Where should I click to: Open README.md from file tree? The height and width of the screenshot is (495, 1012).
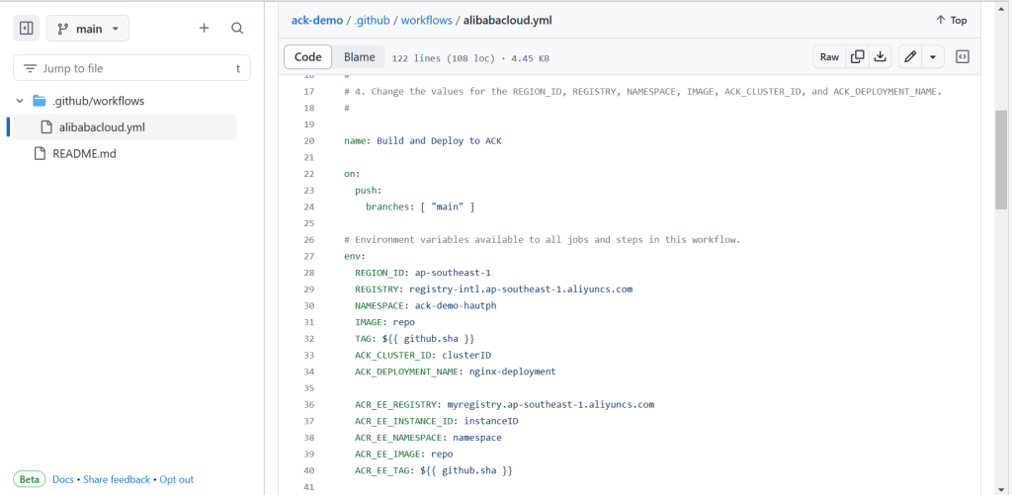[x=84, y=154]
